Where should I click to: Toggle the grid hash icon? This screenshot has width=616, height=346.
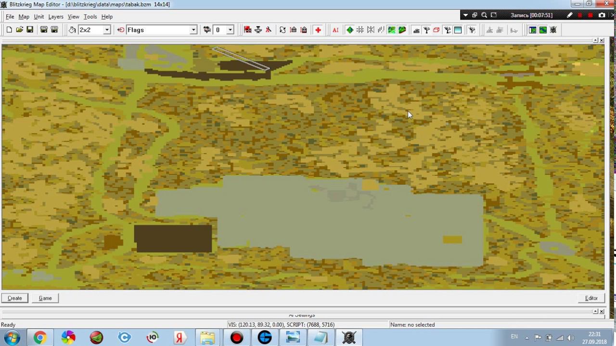point(360,30)
